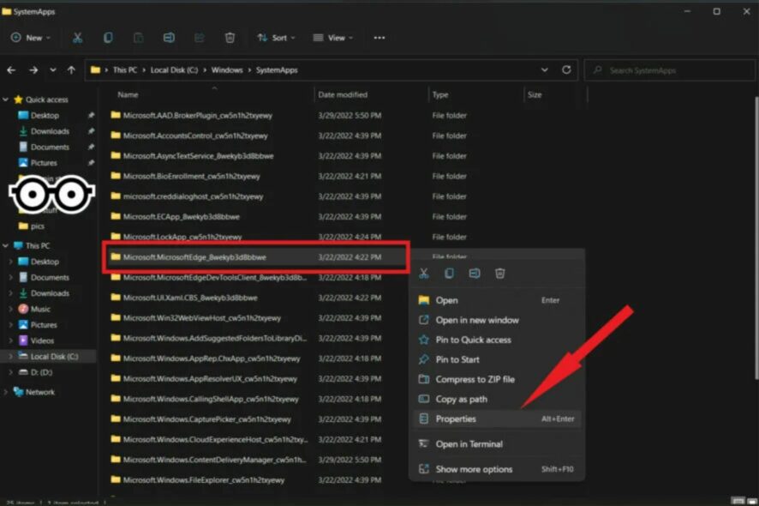Click the Search SystemApps field

[670, 70]
